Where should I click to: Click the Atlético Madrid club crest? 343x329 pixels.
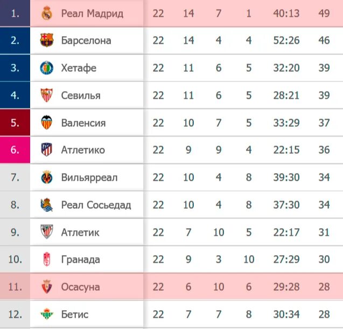(x=47, y=150)
